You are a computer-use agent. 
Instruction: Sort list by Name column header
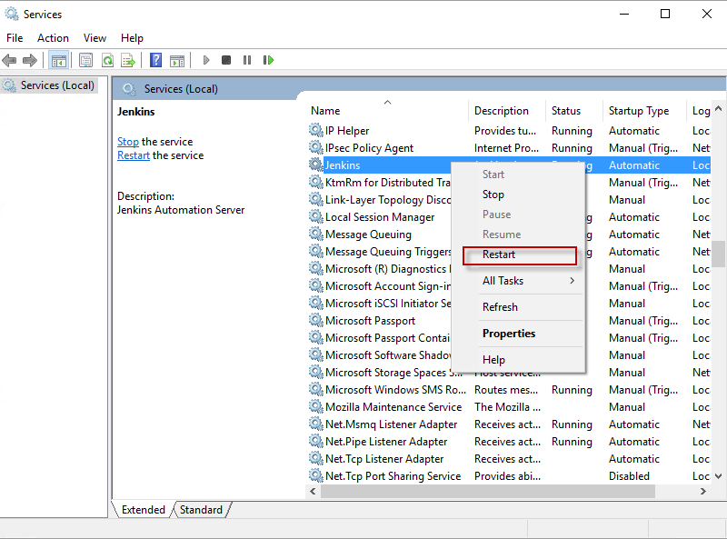pyautogui.click(x=325, y=111)
